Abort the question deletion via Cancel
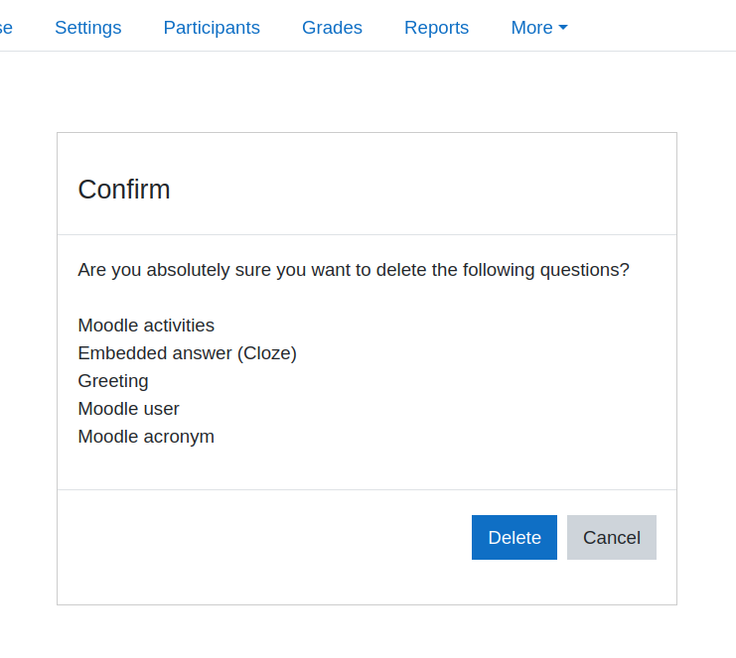 tap(612, 538)
